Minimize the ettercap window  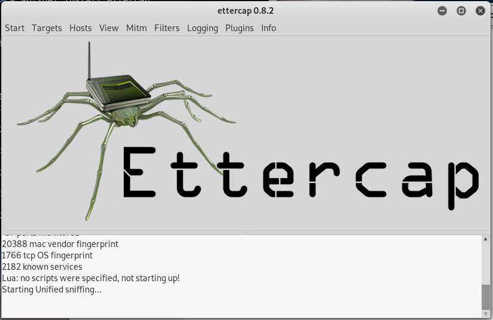pyautogui.click(x=442, y=11)
